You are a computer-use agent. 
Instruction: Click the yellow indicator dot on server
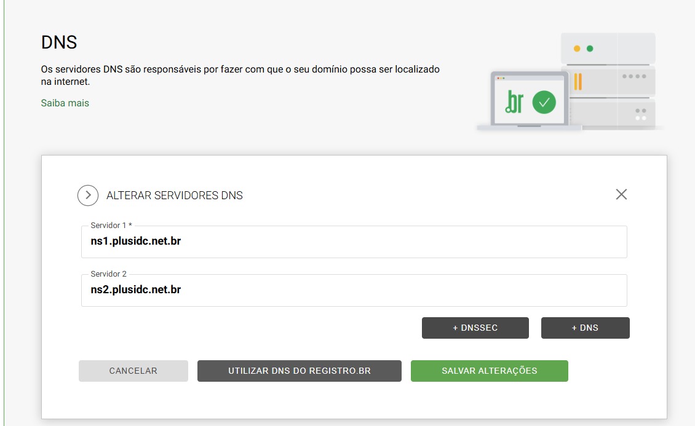[577, 49]
